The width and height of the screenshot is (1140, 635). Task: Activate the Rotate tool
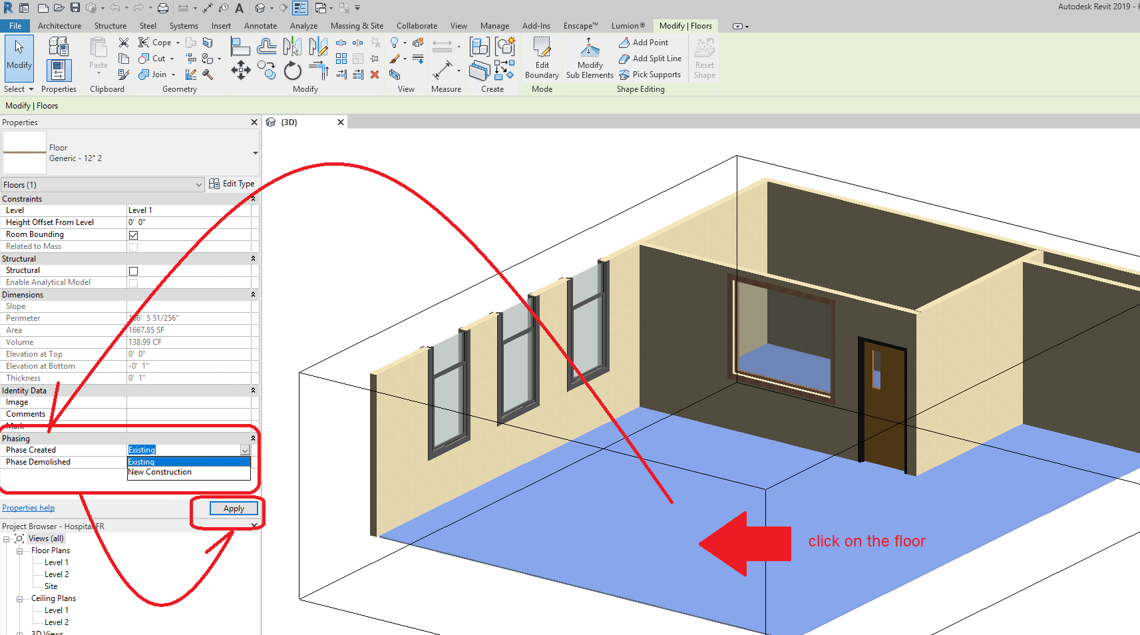coord(293,71)
